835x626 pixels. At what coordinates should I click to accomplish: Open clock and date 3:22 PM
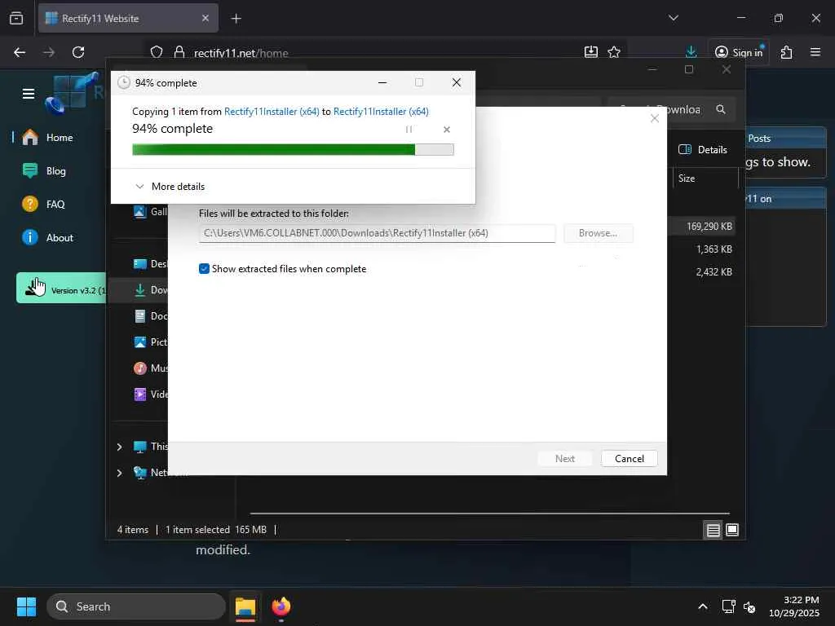pyautogui.click(x=794, y=606)
